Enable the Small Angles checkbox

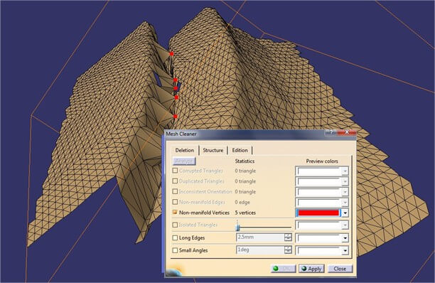(x=175, y=250)
